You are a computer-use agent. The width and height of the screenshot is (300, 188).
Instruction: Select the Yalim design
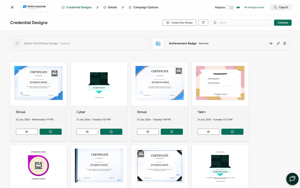click(232, 132)
